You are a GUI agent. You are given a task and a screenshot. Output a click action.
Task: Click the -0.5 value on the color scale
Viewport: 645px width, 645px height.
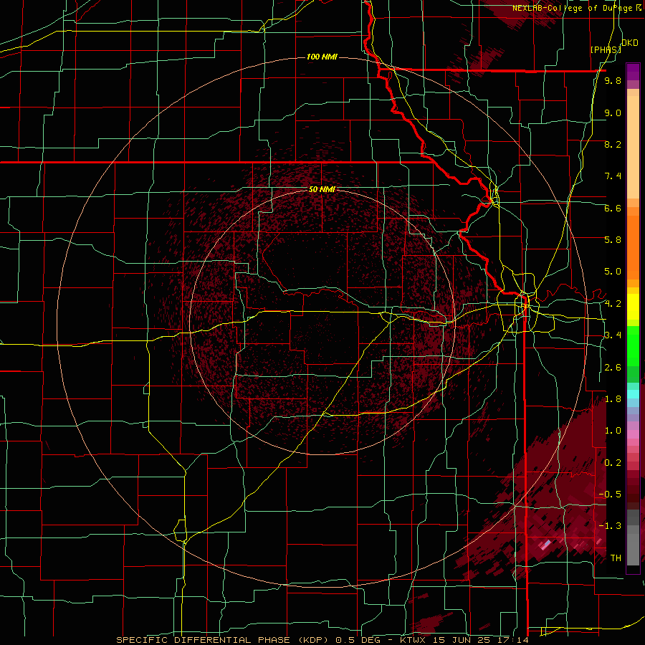click(x=611, y=494)
